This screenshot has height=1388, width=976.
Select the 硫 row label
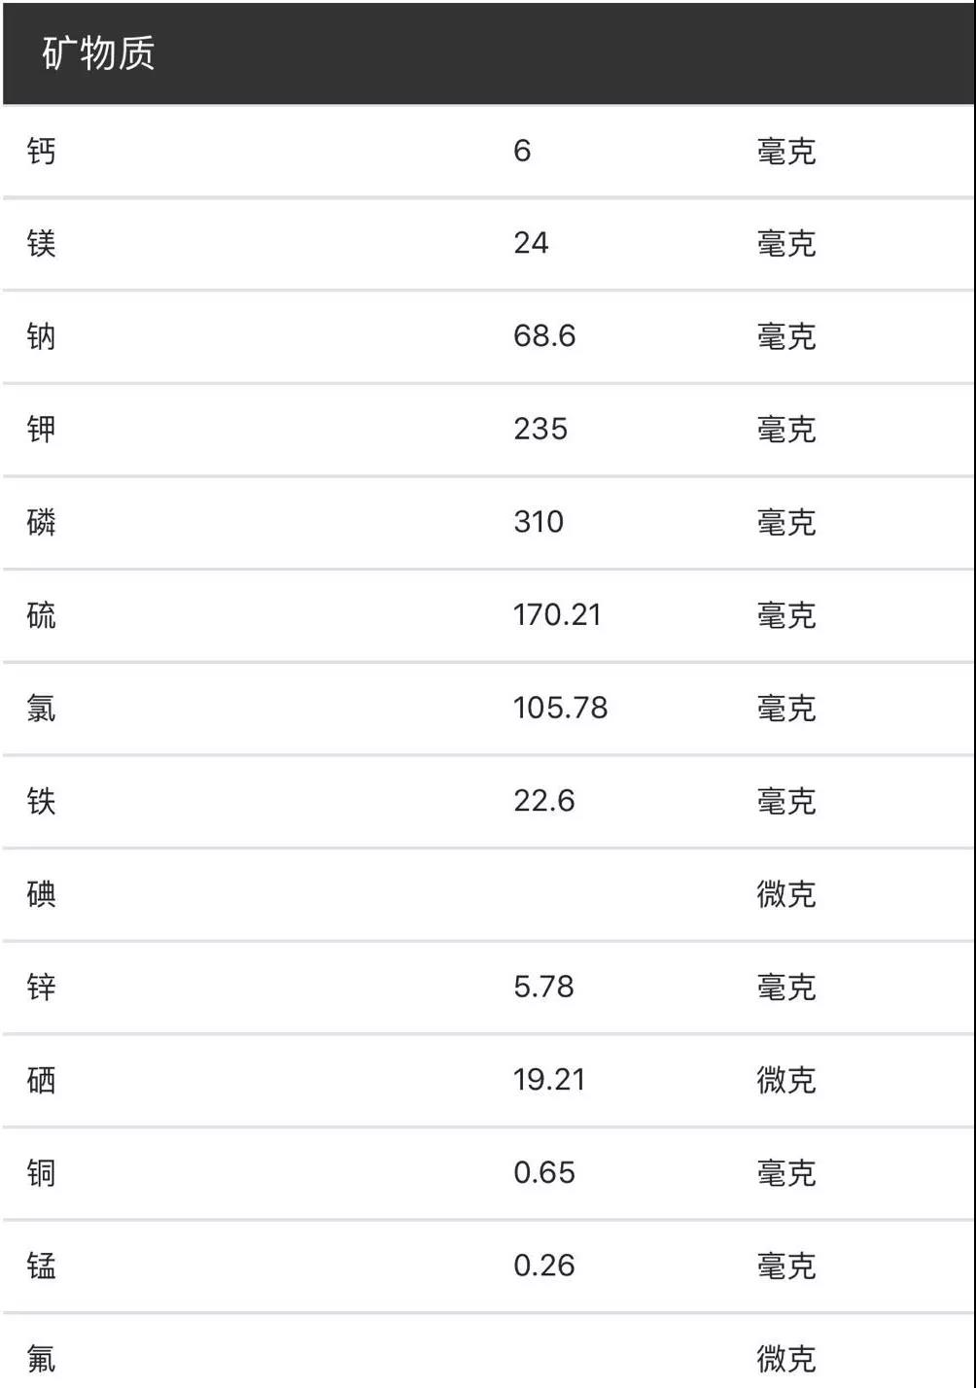pyautogui.click(x=42, y=615)
